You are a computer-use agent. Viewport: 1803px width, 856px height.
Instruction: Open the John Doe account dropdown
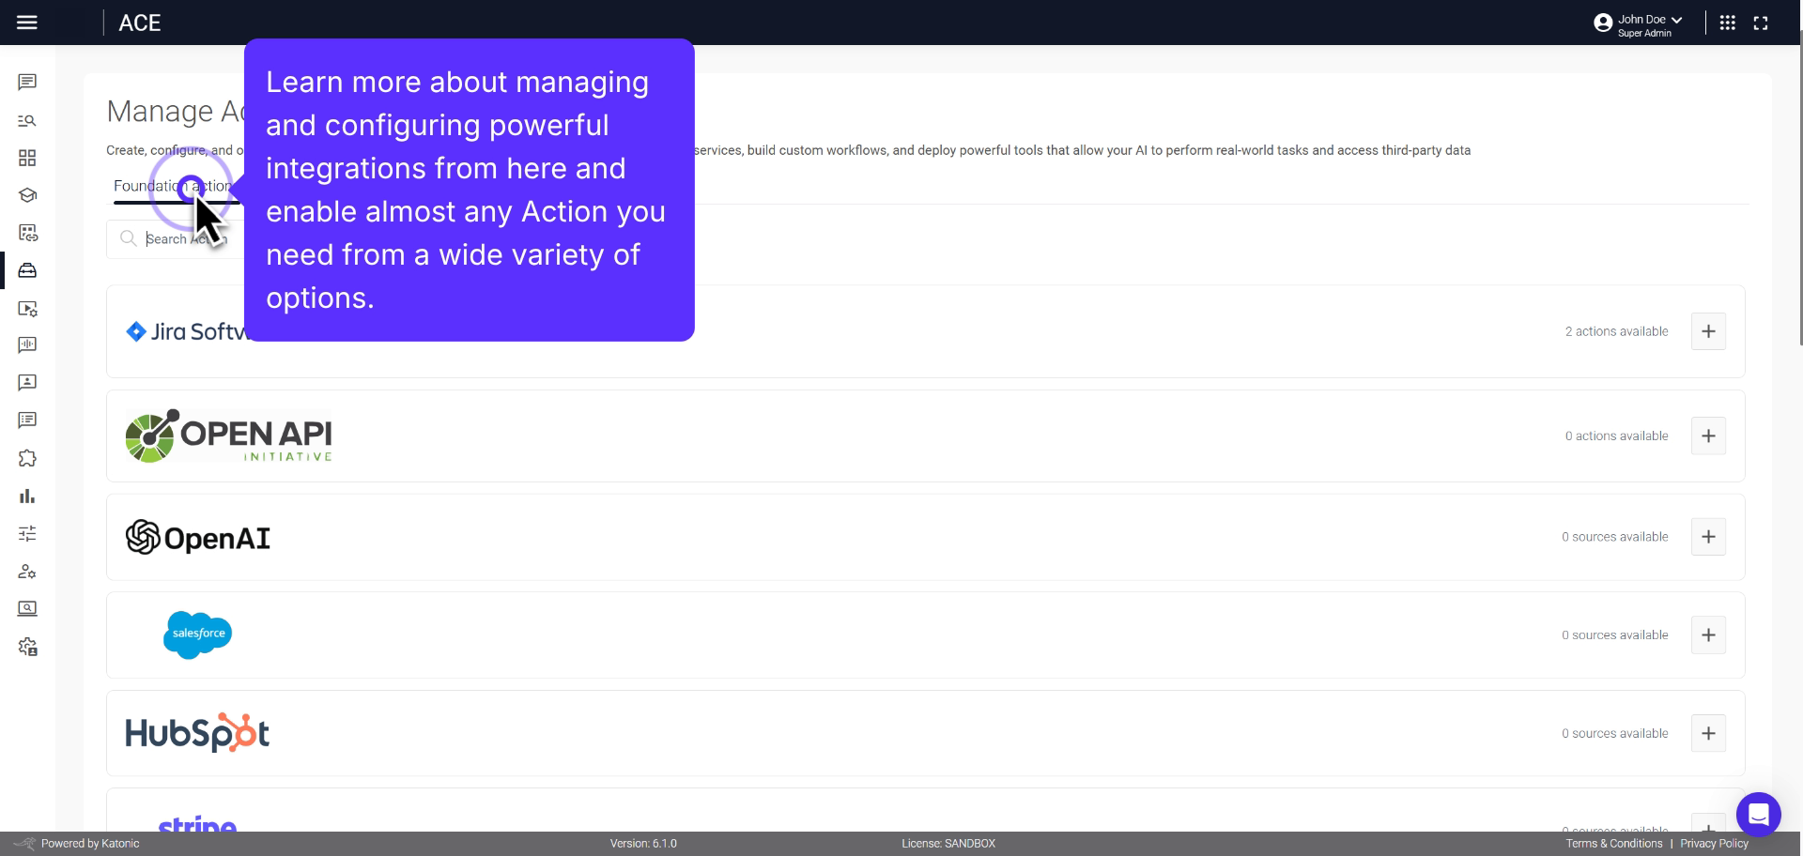[x=1640, y=23]
